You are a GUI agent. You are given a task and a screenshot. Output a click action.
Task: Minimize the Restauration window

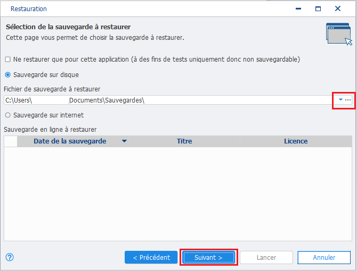[x=298, y=9]
